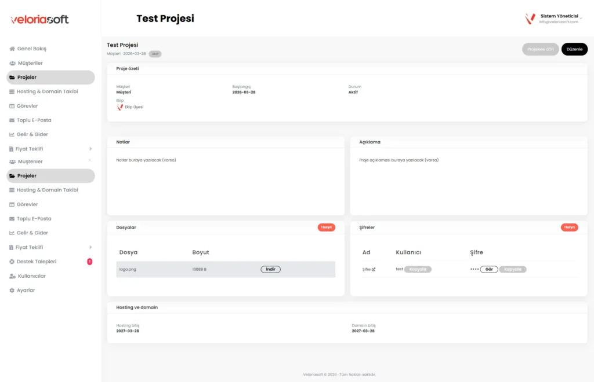594x382 pixels.
Task: Click the info@veloriasoft.com email text
Action: [x=559, y=22]
